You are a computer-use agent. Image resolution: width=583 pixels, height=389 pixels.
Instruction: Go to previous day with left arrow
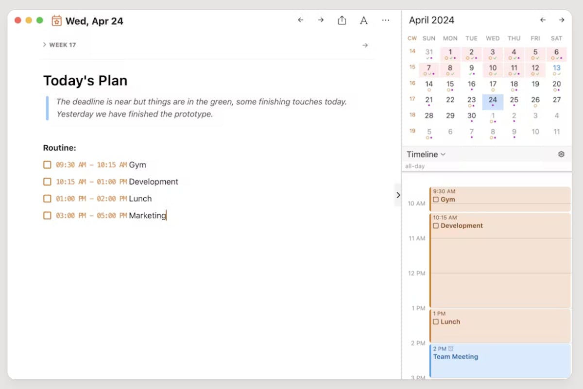pyautogui.click(x=301, y=20)
